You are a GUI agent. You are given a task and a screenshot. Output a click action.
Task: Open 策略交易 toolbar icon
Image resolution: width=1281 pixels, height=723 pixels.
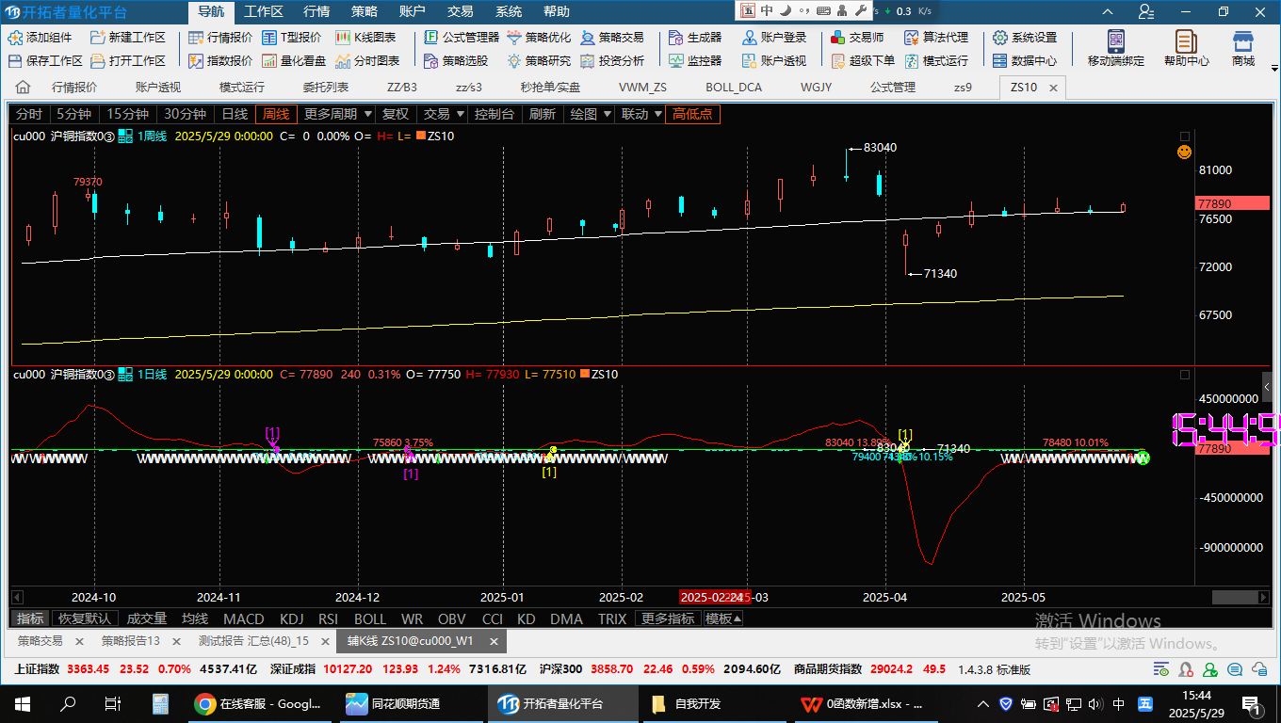[588, 38]
